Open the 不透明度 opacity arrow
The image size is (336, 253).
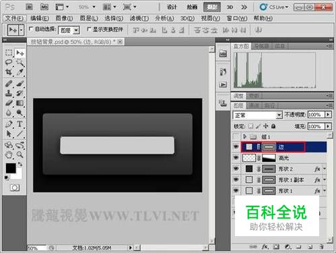[328, 115]
